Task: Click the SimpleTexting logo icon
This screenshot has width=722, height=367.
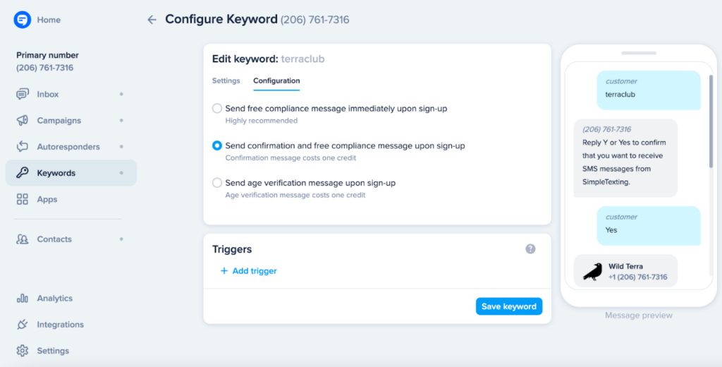Action: pyautogui.click(x=23, y=20)
